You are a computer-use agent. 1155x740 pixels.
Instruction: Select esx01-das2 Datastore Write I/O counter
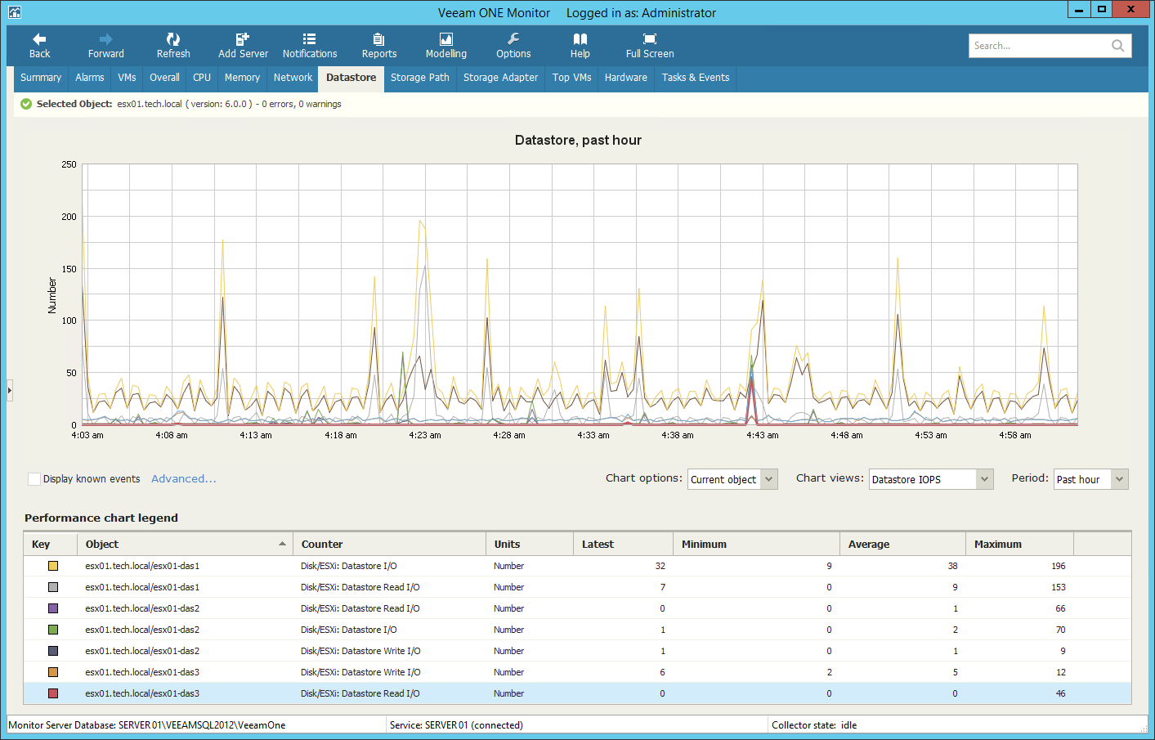[x=360, y=651]
